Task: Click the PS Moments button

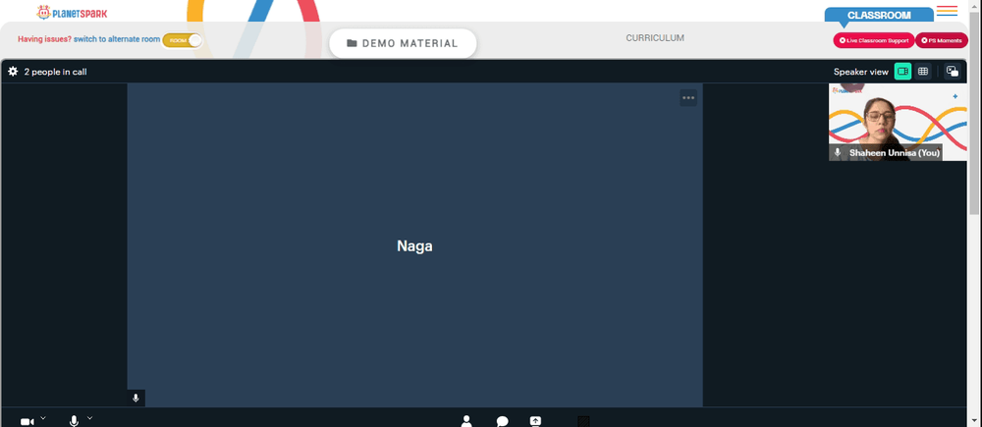Action: click(942, 40)
